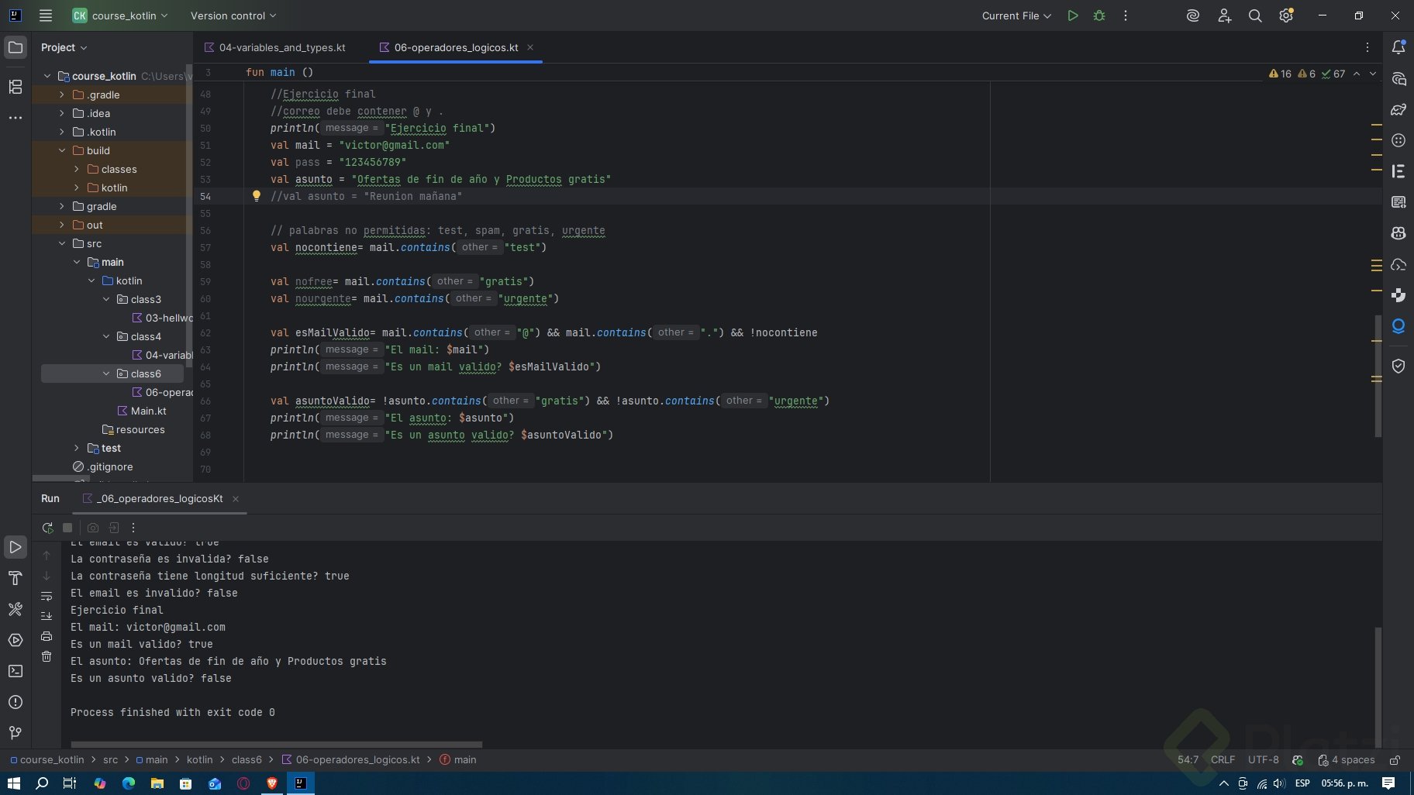
Task: Collapse the class6 folder in project tree
Action: [x=106, y=373]
